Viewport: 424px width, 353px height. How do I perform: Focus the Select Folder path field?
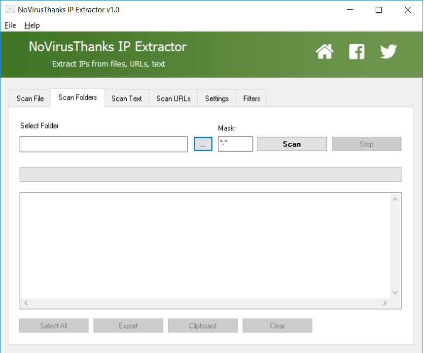(104, 144)
